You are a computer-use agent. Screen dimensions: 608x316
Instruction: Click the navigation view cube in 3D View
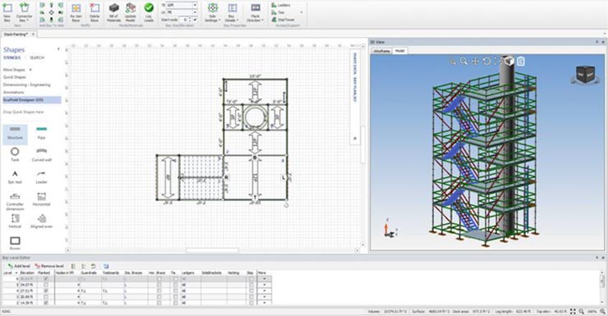[585, 74]
